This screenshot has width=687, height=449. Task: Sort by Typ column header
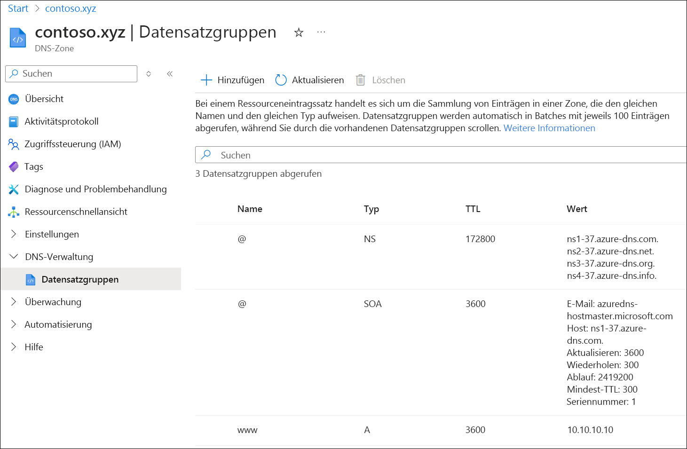(371, 209)
